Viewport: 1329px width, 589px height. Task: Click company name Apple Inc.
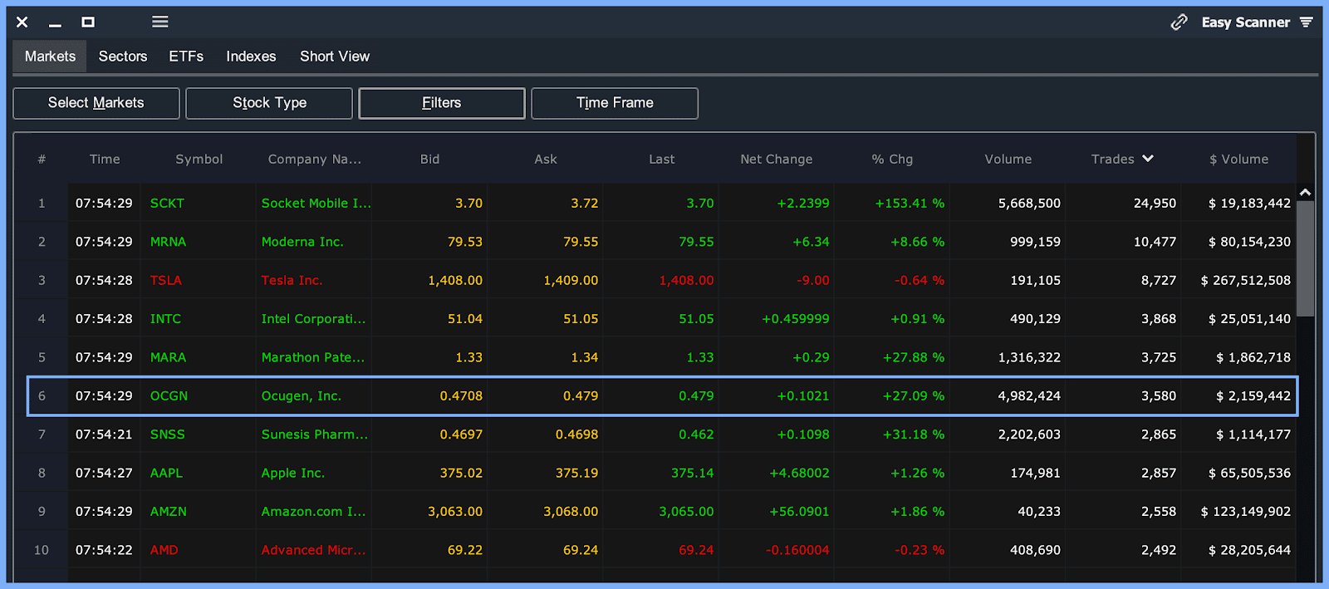293,473
